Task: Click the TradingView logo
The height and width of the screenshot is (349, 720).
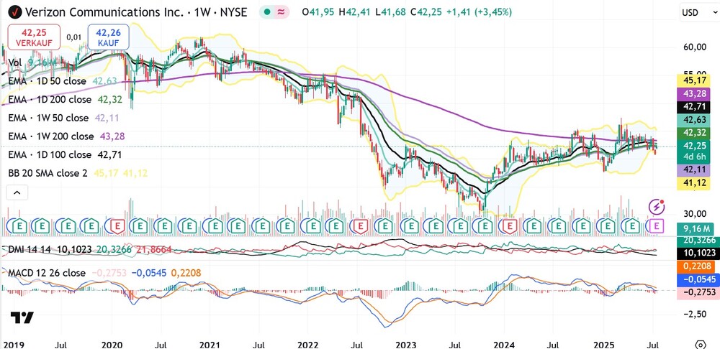Action: (22, 317)
